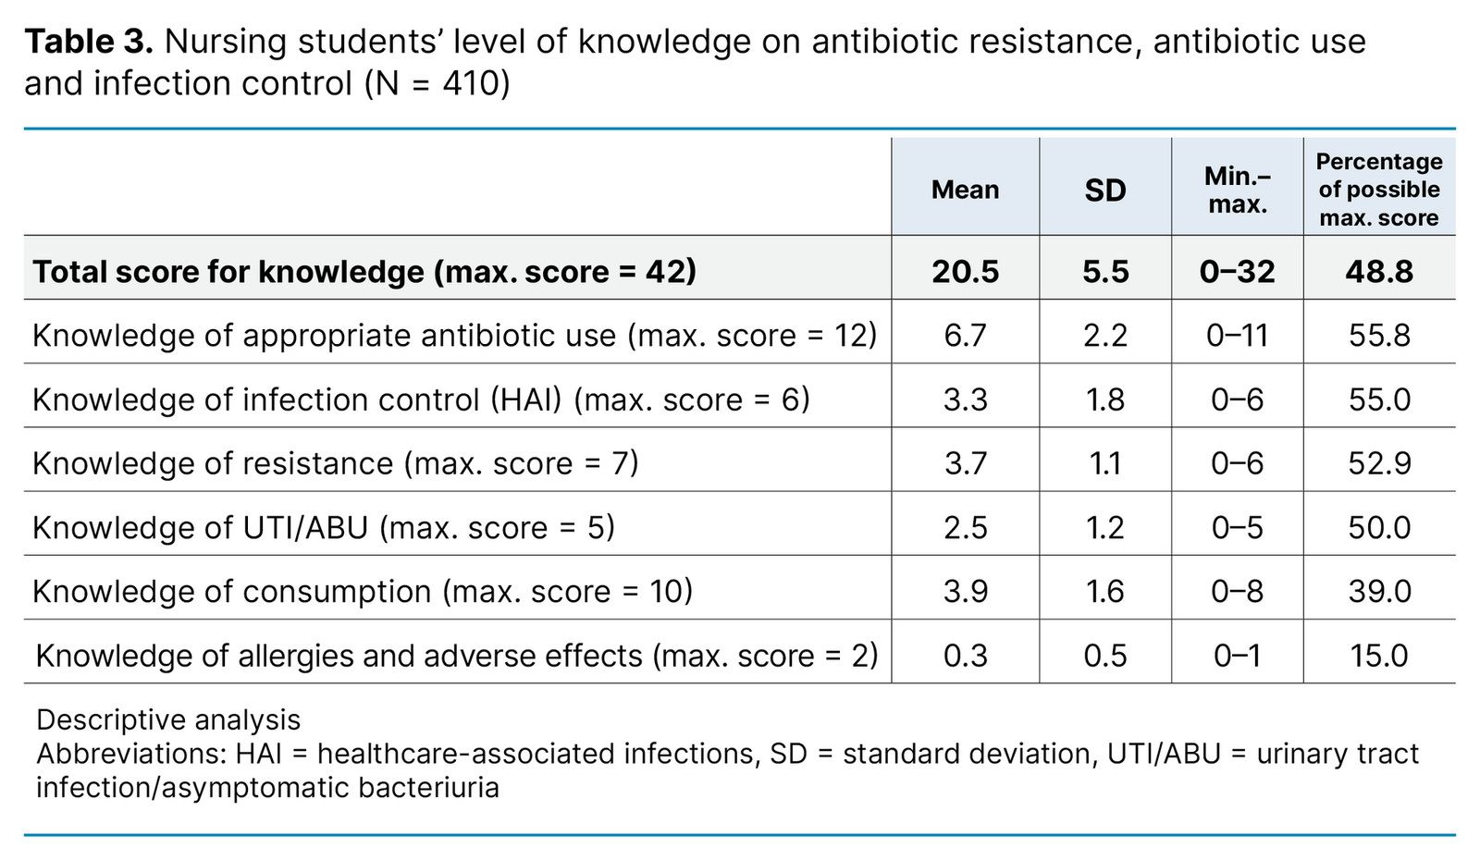Click the 52.9 percentage cell
Viewport: 1480px width, 848px height.
(1379, 463)
